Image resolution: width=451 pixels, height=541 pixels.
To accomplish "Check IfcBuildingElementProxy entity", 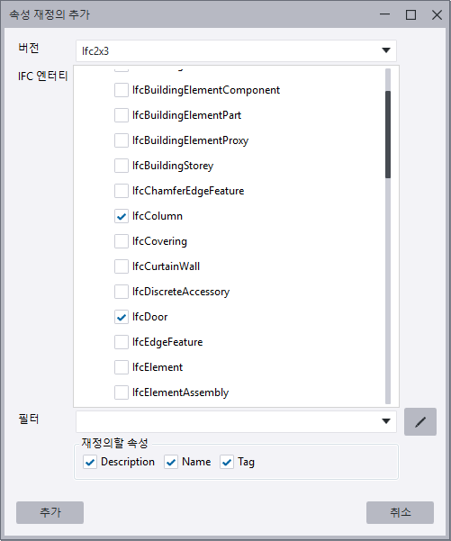I will 122,140.
